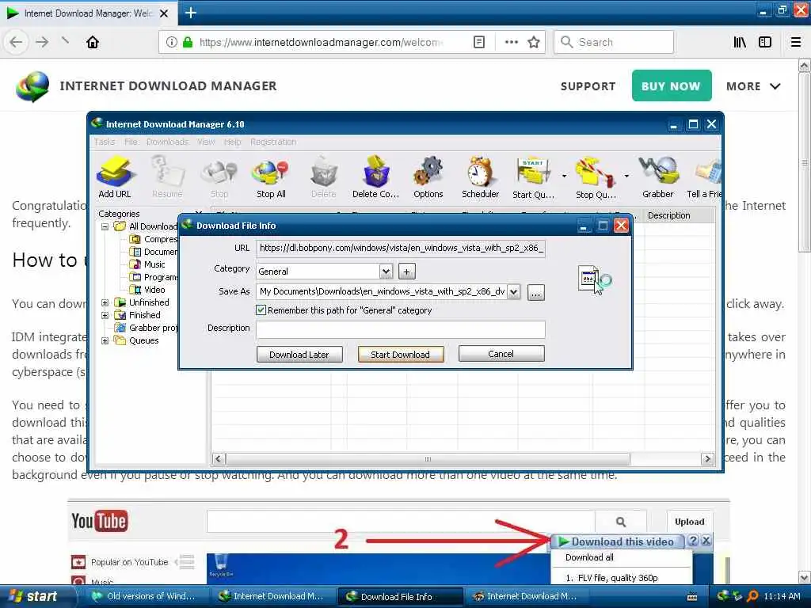Click the SUPPORT link
Screen dimensions: 811x608
[588, 86]
